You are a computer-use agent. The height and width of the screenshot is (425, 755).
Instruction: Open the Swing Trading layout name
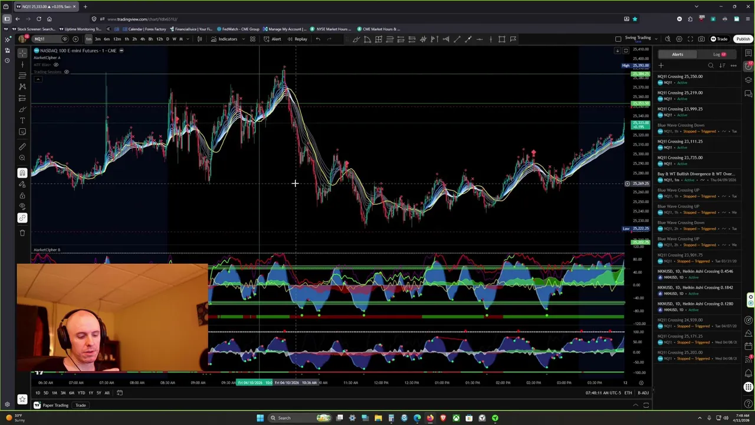638,38
